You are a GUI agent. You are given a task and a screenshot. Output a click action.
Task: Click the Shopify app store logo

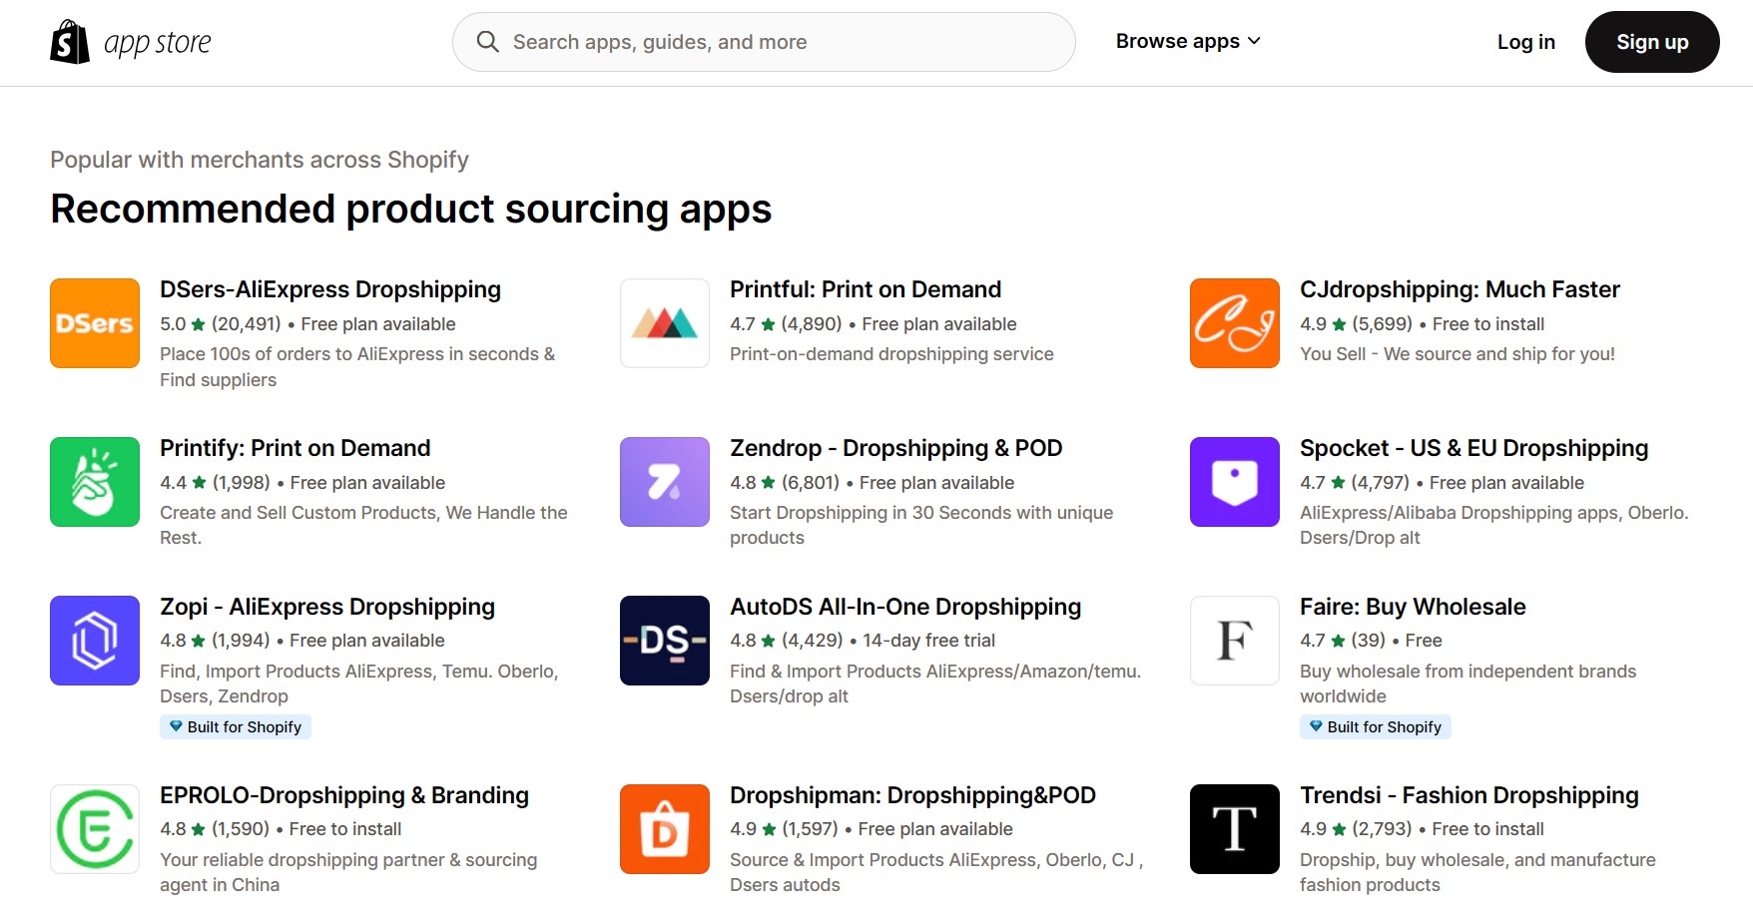(x=131, y=41)
